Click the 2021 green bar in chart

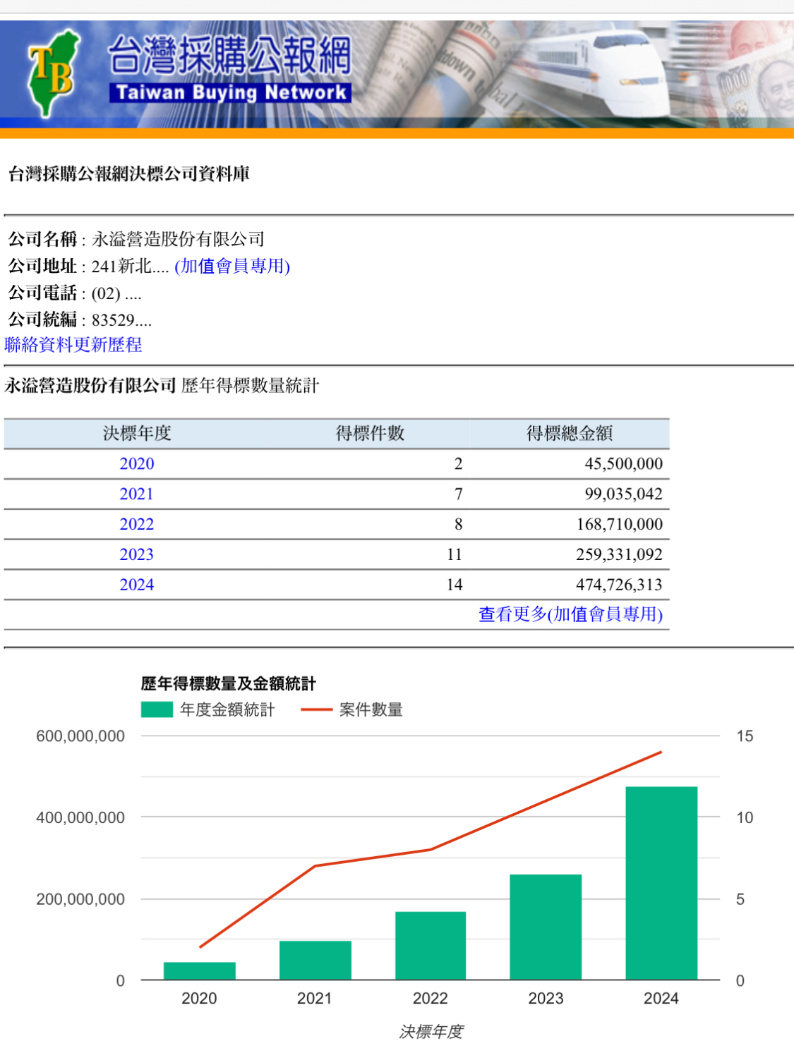click(315, 960)
